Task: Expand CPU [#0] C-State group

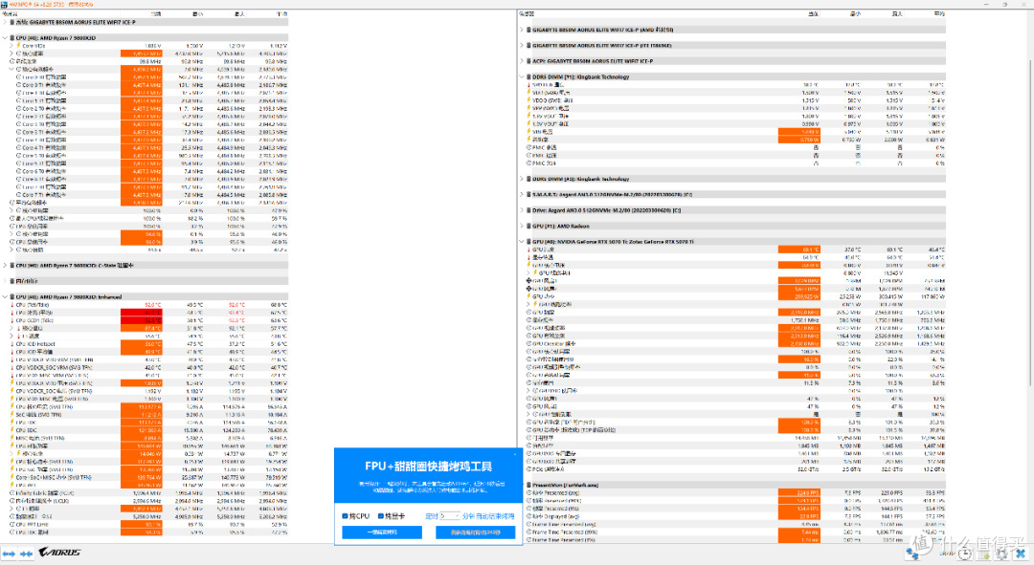Action: coord(6,266)
